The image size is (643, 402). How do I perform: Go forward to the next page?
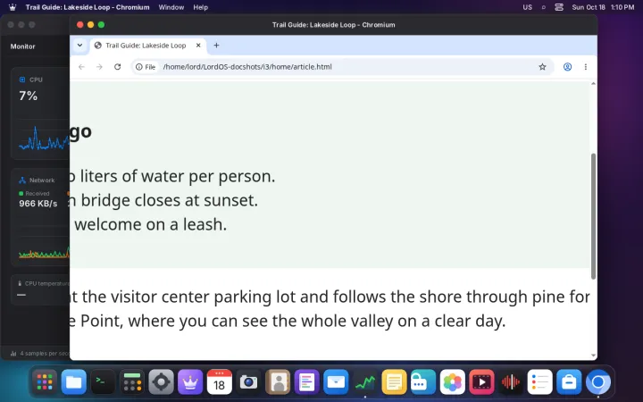coord(99,67)
